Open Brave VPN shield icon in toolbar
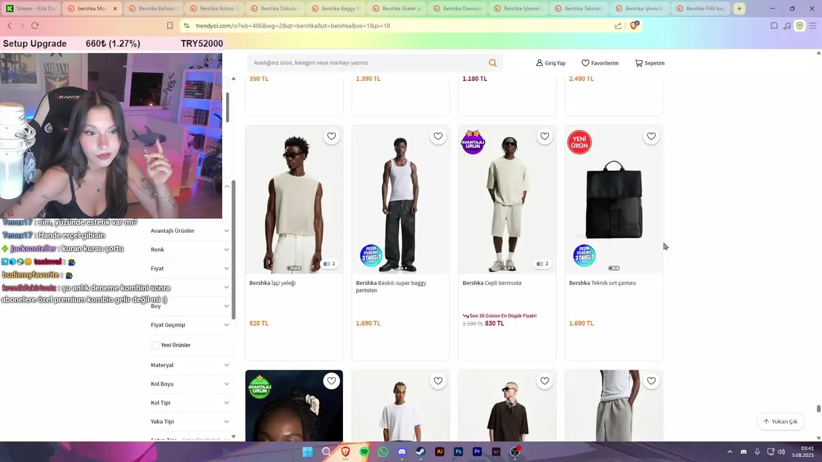 click(800, 26)
